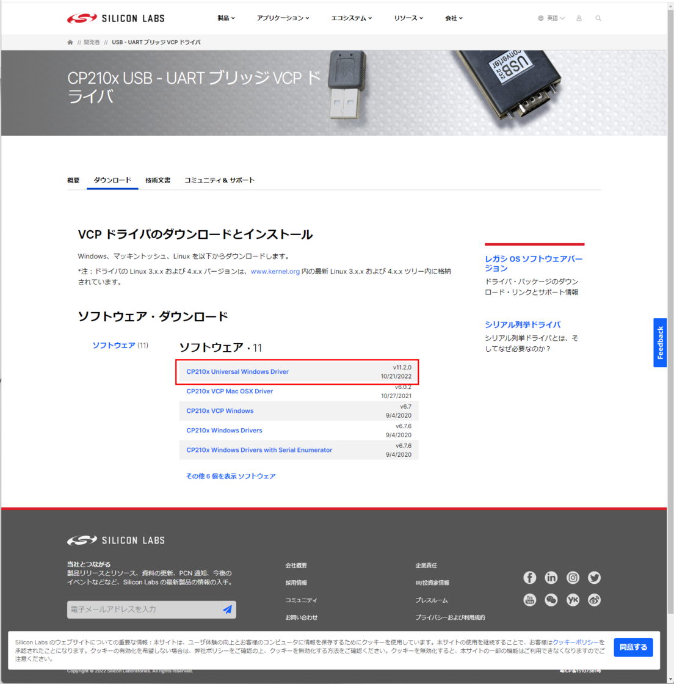Open the language selector dropdown
This screenshot has height=684, width=674.
point(551,18)
